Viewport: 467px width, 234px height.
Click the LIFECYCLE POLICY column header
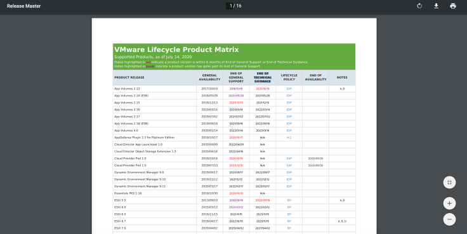click(x=289, y=77)
